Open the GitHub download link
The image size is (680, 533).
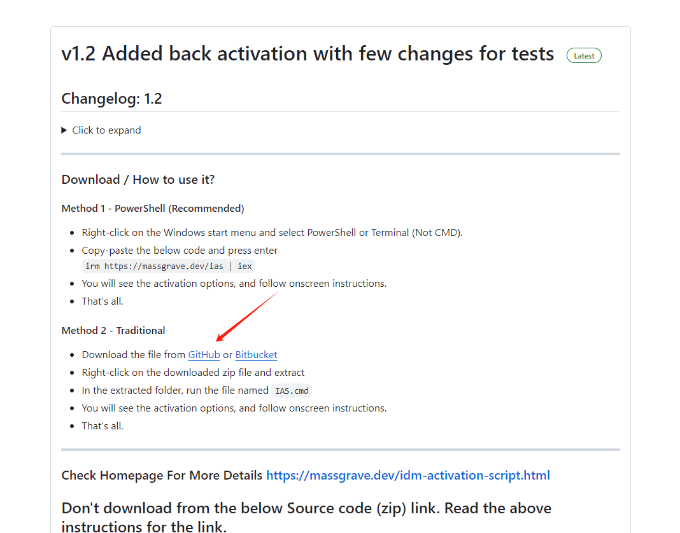(x=204, y=354)
